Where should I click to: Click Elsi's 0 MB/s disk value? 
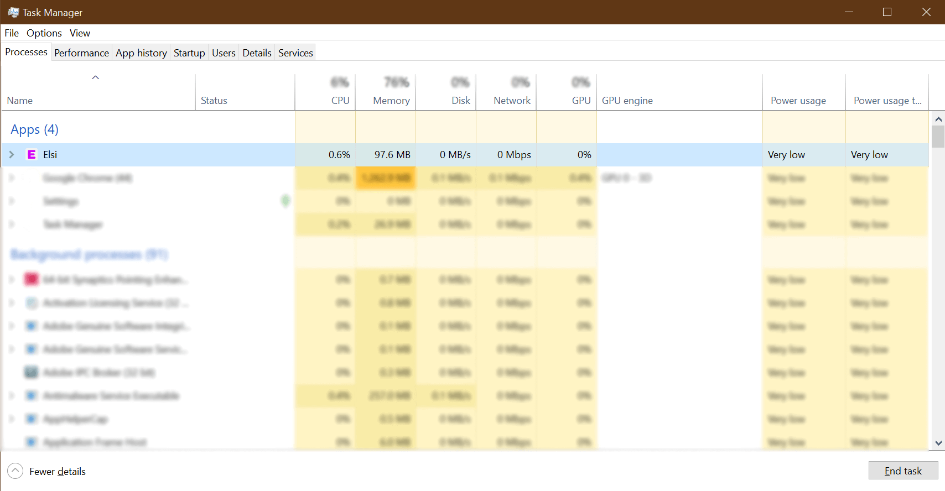point(455,155)
